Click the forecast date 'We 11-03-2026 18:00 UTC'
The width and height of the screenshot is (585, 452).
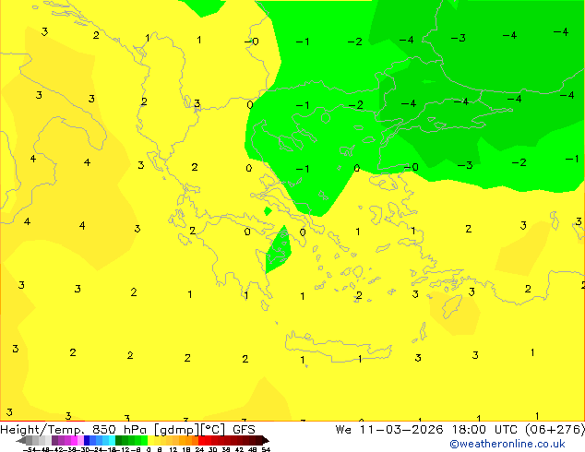coord(426,430)
